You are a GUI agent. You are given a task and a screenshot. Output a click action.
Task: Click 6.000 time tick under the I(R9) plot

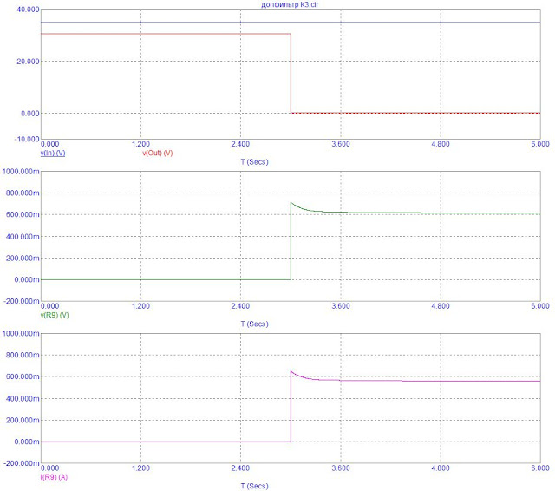pyautogui.click(x=540, y=468)
